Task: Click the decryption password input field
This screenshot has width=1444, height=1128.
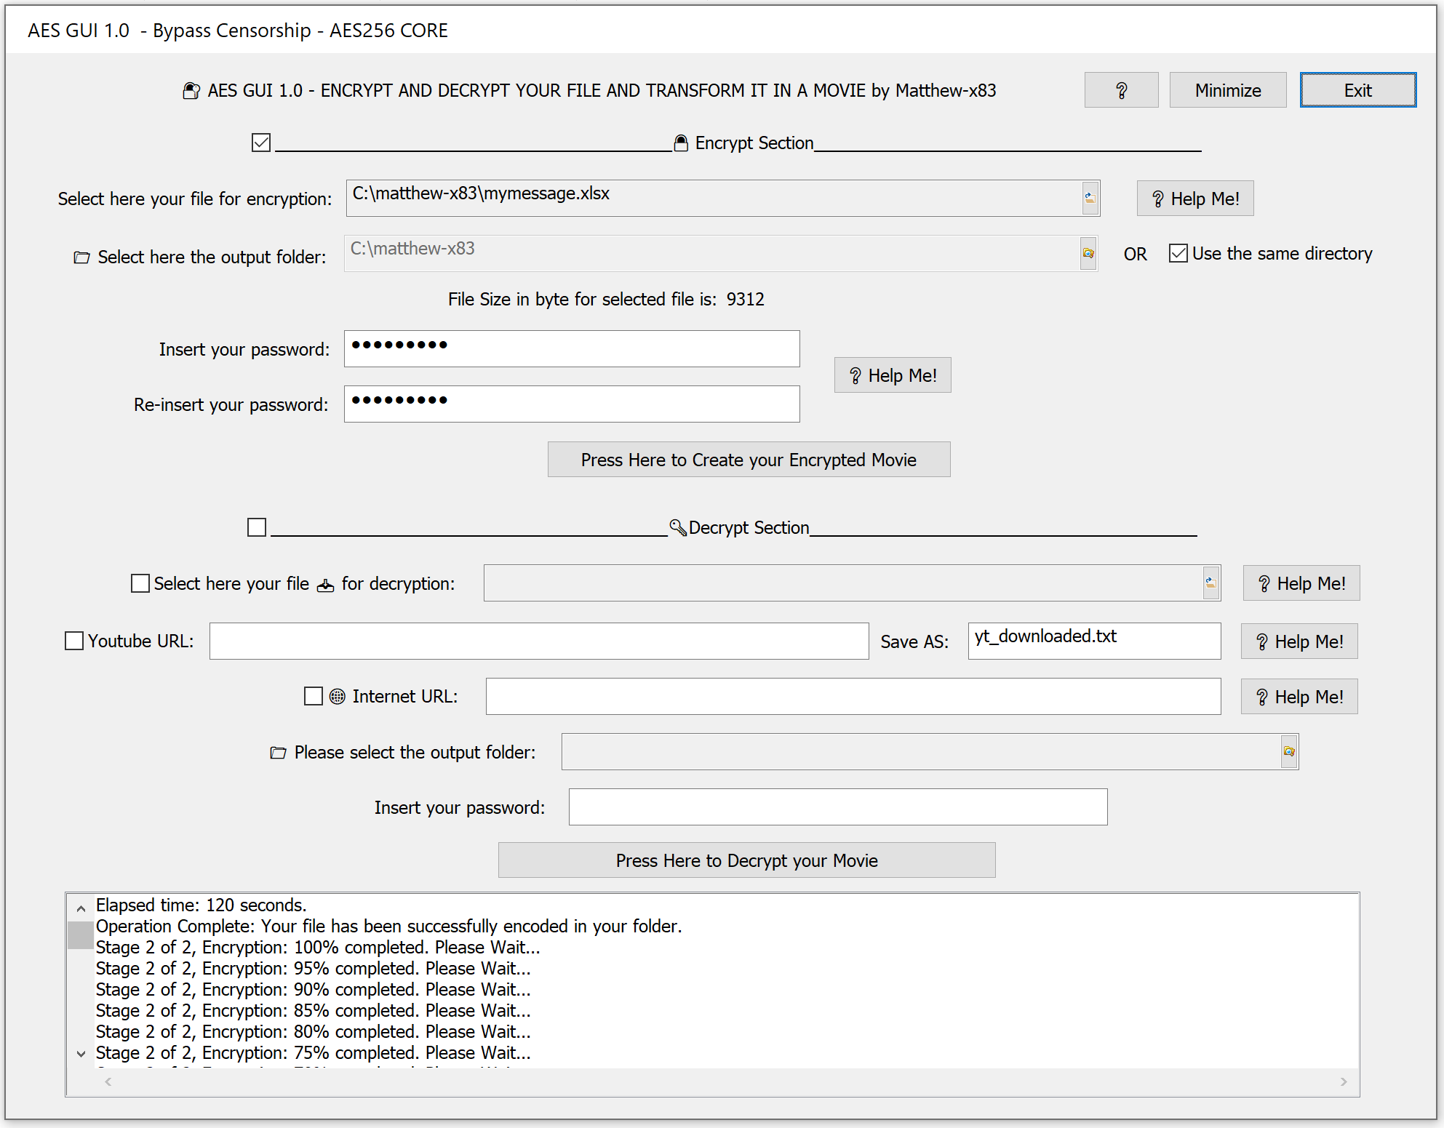Action: click(x=838, y=807)
